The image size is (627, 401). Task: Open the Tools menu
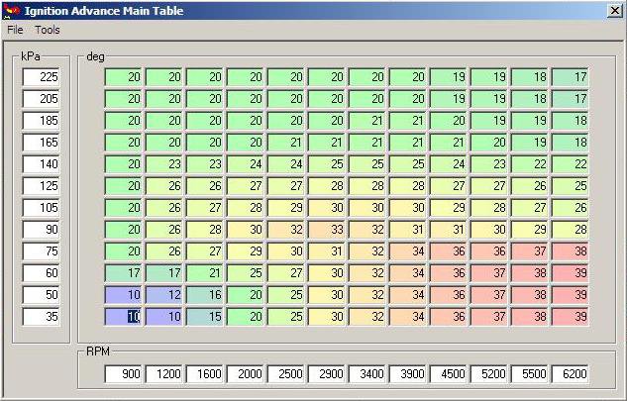coord(48,30)
